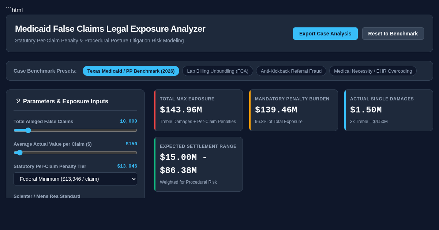Pick the Anti-Kickback Referral Fraud preset
This screenshot has width=439, height=230.
pyautogui.click(x=291, y=71)
